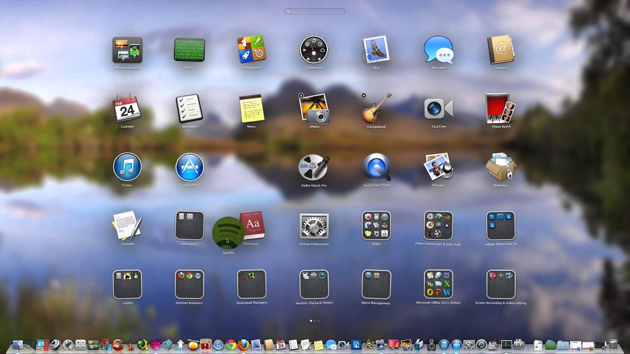Image resolution: width=630 pixels, height=354 pixels.
Task: Expand the Other folder
Action: [377, 226]
